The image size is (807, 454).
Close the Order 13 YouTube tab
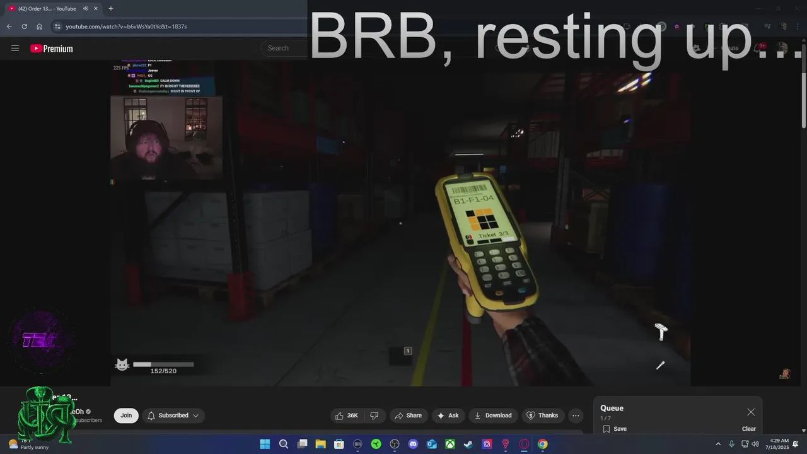[x=96, y=9]
